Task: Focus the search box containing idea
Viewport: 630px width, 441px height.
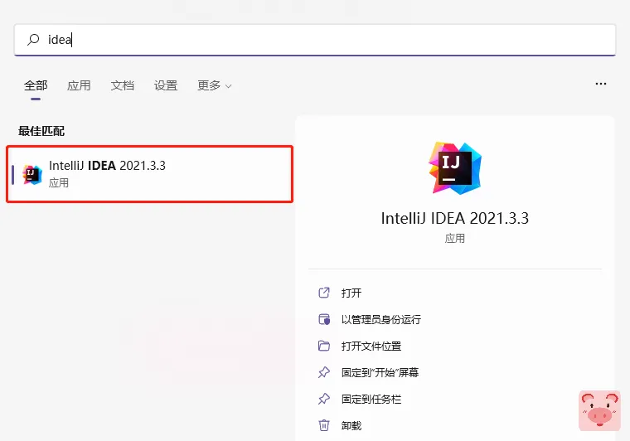Action: [x=315, y=40]
